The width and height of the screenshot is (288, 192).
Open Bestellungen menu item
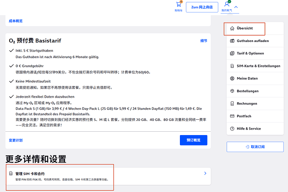[255, 91]
